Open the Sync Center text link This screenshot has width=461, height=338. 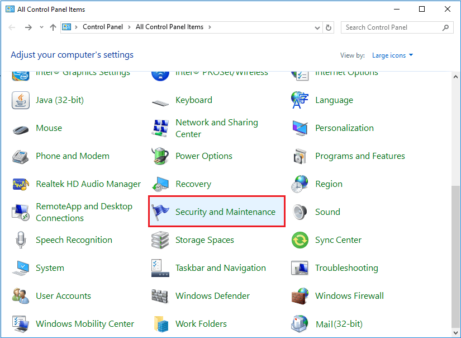click(x=338, y=240)
